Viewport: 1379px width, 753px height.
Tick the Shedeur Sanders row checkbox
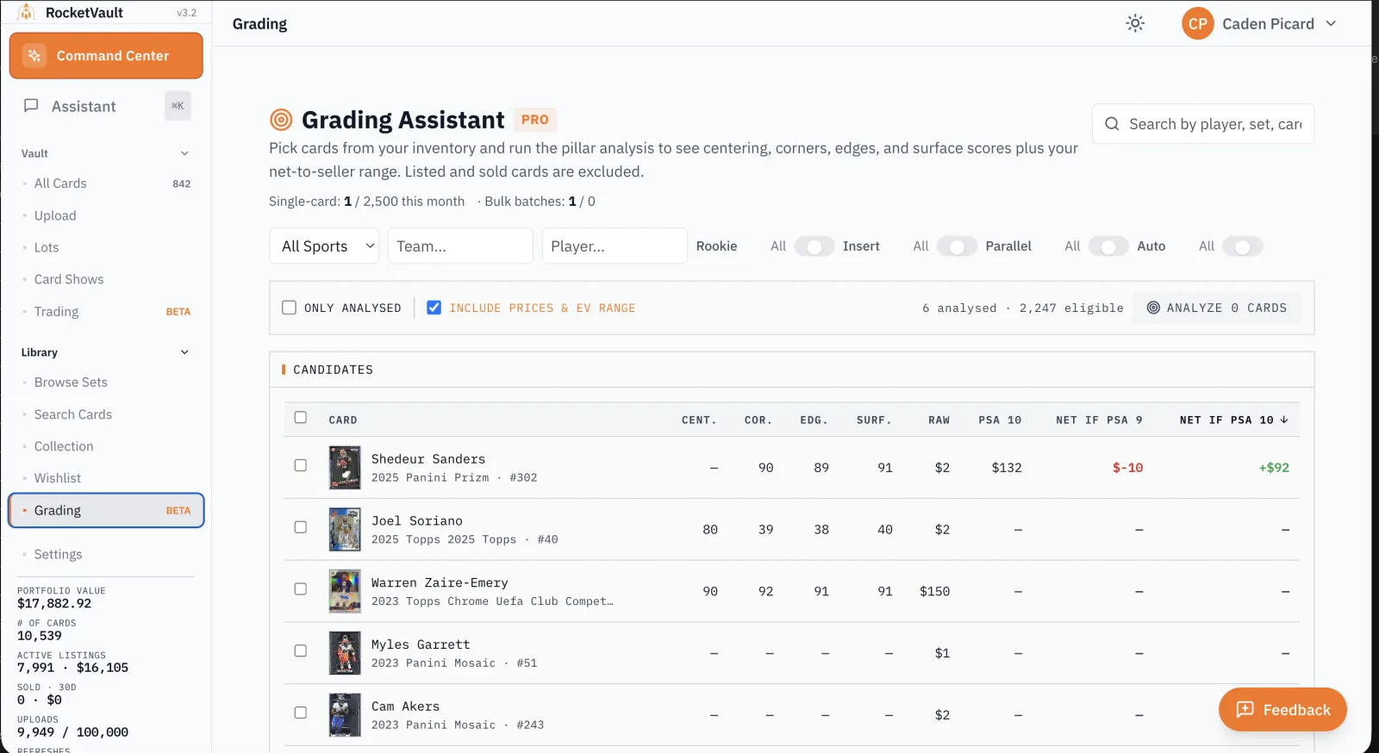click(301, 465)
